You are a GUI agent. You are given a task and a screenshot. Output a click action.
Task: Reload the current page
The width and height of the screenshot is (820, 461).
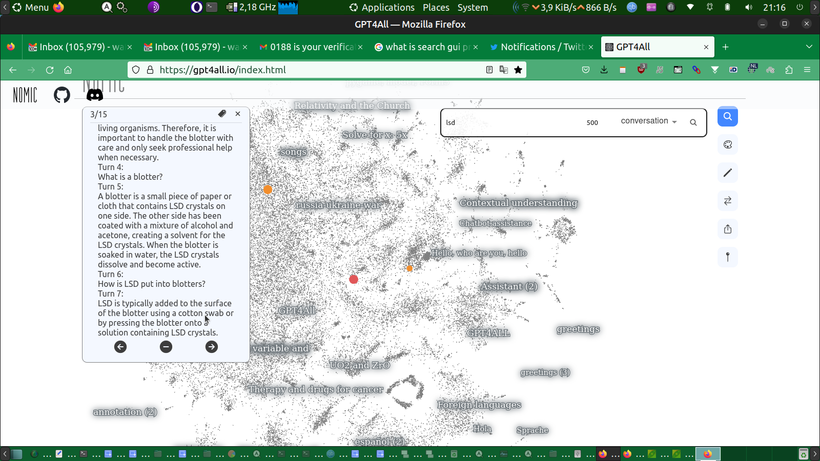(x=50, y=70)
